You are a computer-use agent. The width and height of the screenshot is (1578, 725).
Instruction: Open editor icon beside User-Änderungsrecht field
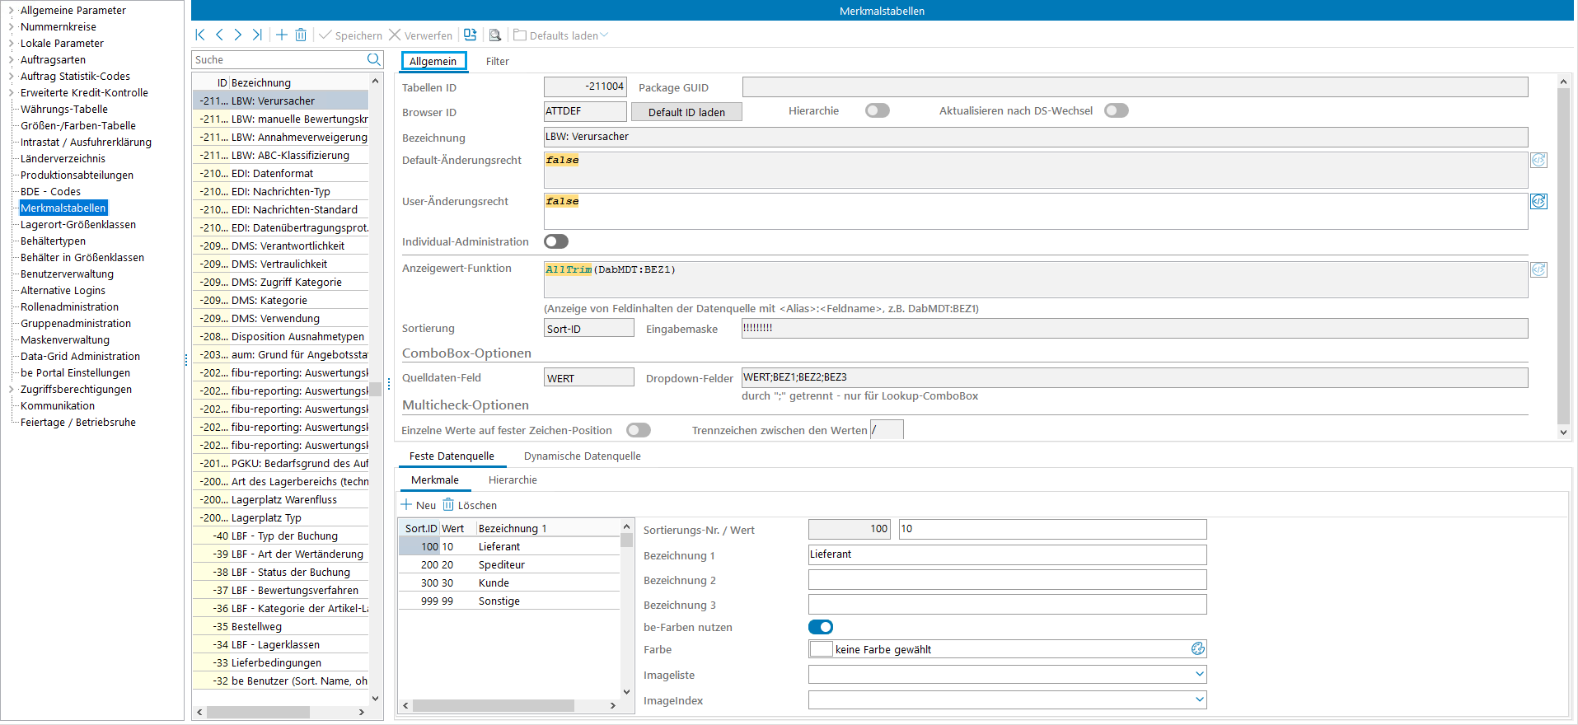coord(1538,201)
